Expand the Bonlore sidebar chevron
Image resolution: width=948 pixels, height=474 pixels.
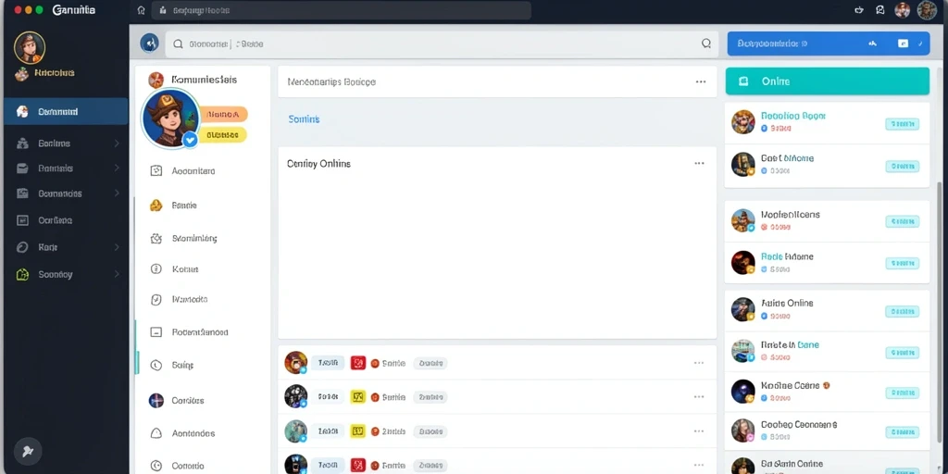[x=117, y=143]
